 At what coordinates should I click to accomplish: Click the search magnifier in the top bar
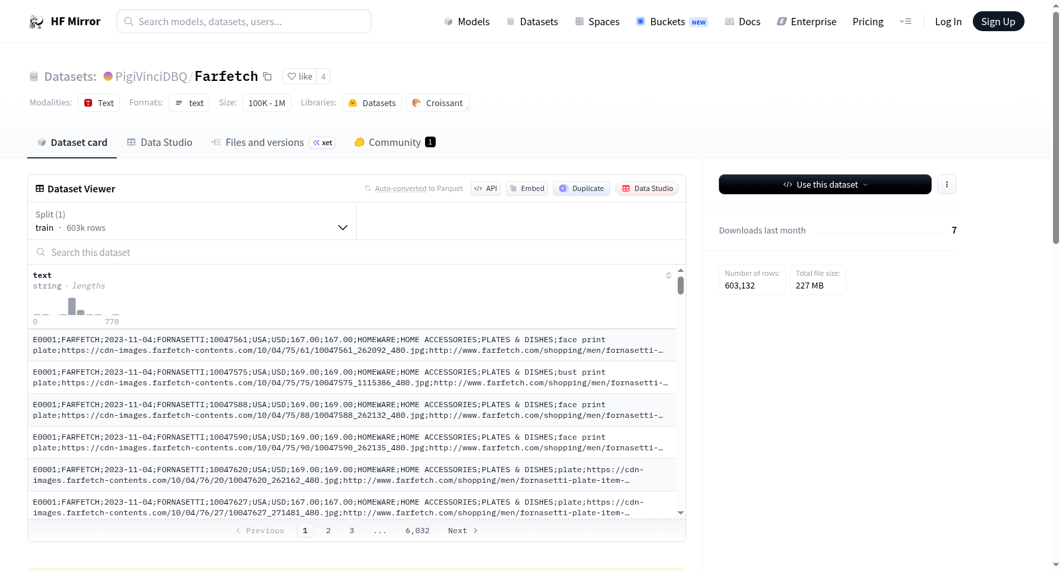click(129, 21)
